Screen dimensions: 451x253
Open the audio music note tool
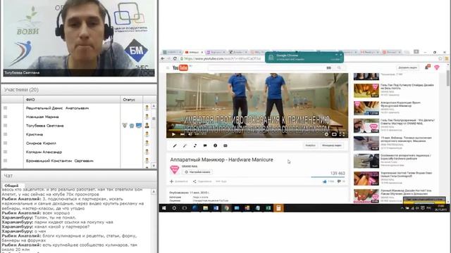click(194, 145)
